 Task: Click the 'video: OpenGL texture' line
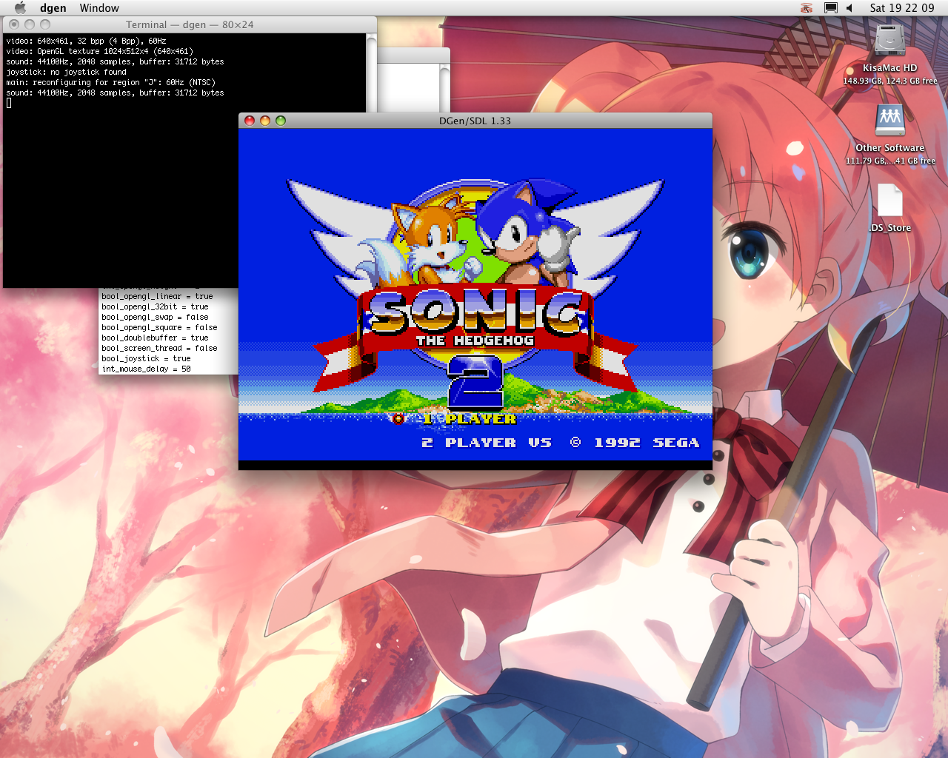click(99, 51)
